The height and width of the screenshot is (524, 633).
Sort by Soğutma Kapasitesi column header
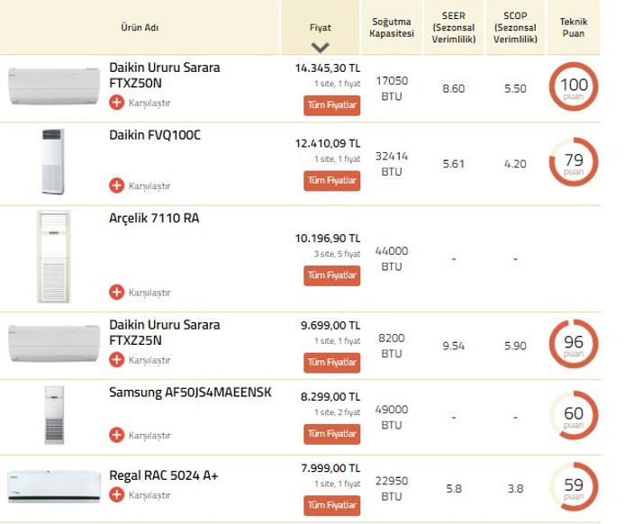(x=392, y=27)
